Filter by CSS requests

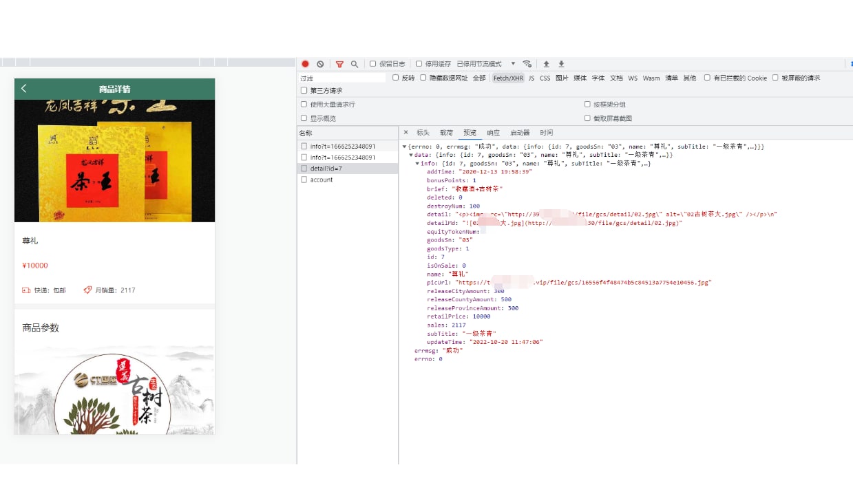[545, 78]
